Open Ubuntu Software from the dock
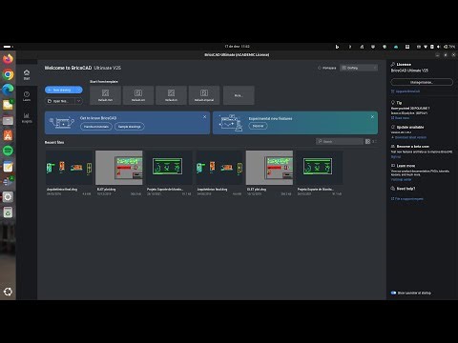 click(x=8, y=135)
